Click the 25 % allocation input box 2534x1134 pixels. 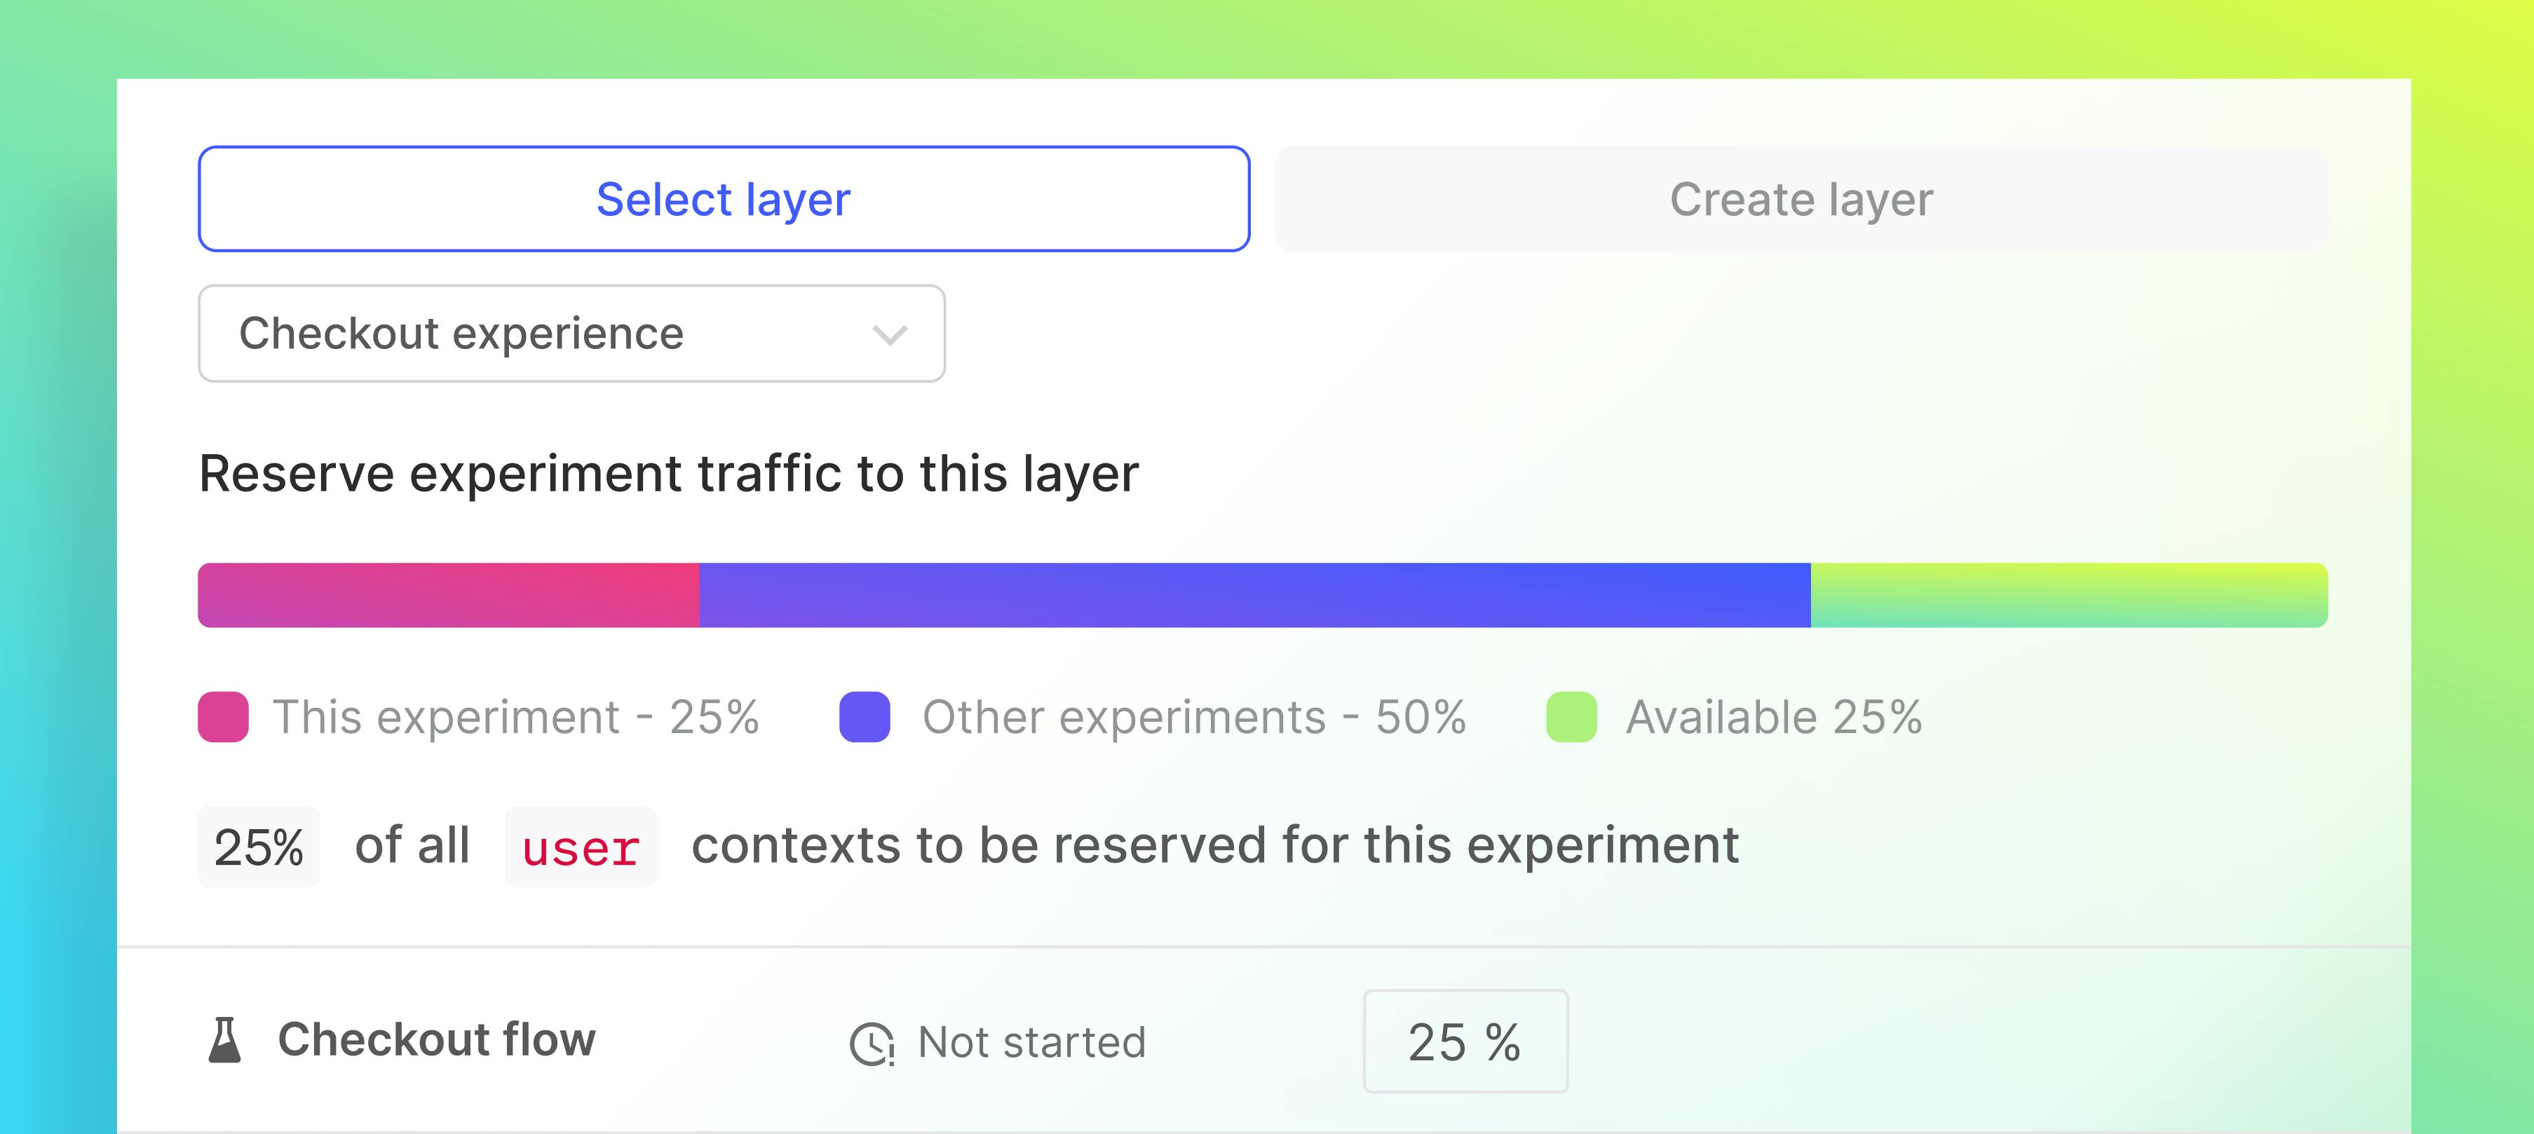(1465, 1041)
